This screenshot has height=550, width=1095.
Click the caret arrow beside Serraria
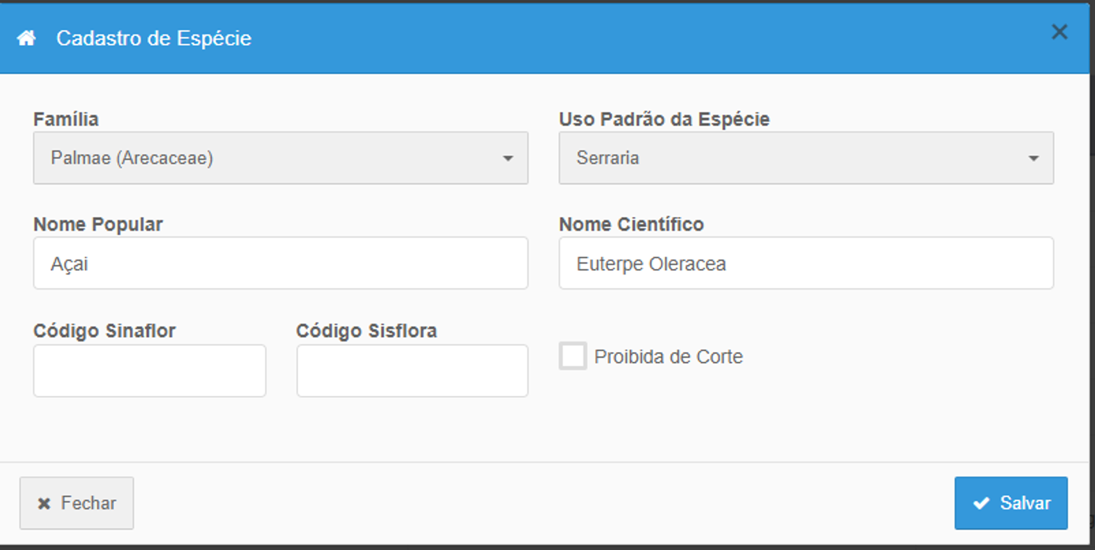click(x=1034, y=159)
